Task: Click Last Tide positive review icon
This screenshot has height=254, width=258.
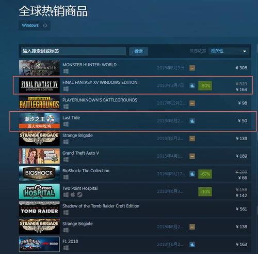Action: pos(192,121)
